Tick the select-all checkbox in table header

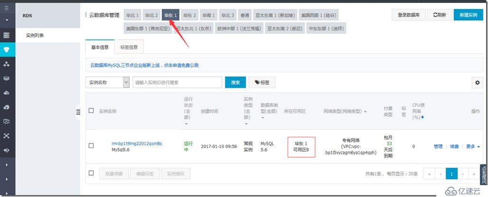click(x=91, y=111)
